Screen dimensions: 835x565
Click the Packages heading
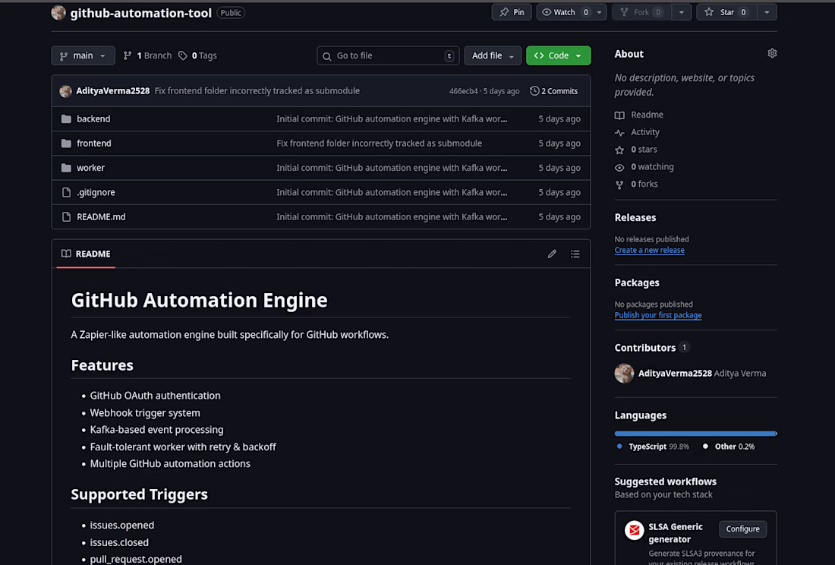pyautogui.click(x=636, y=282)
